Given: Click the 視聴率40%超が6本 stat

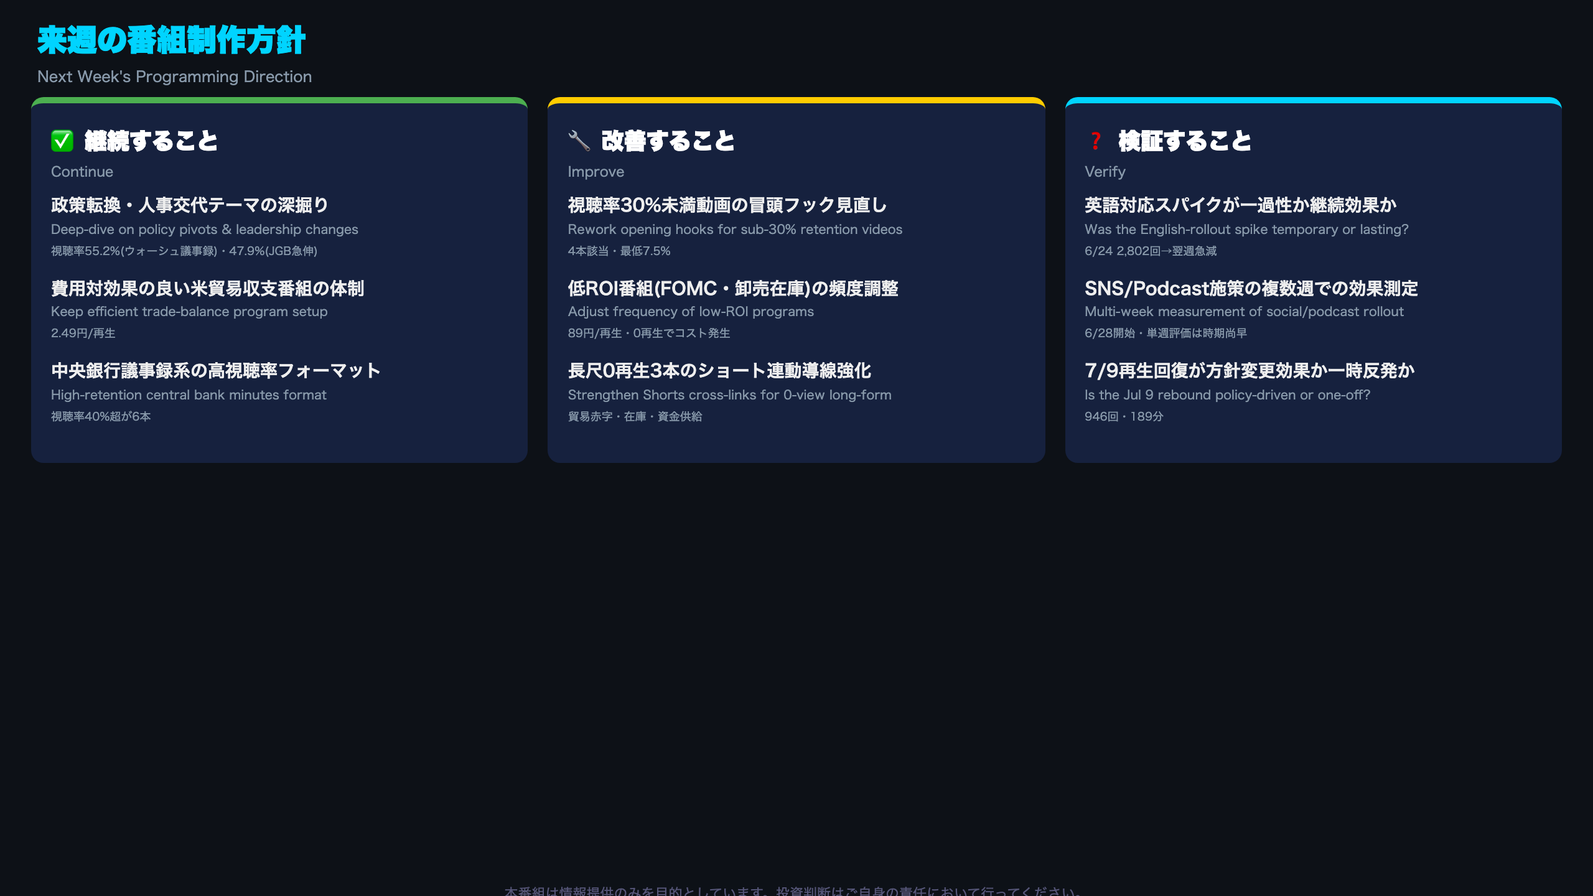Looking at the screenshot, I should tap(101, 416).
